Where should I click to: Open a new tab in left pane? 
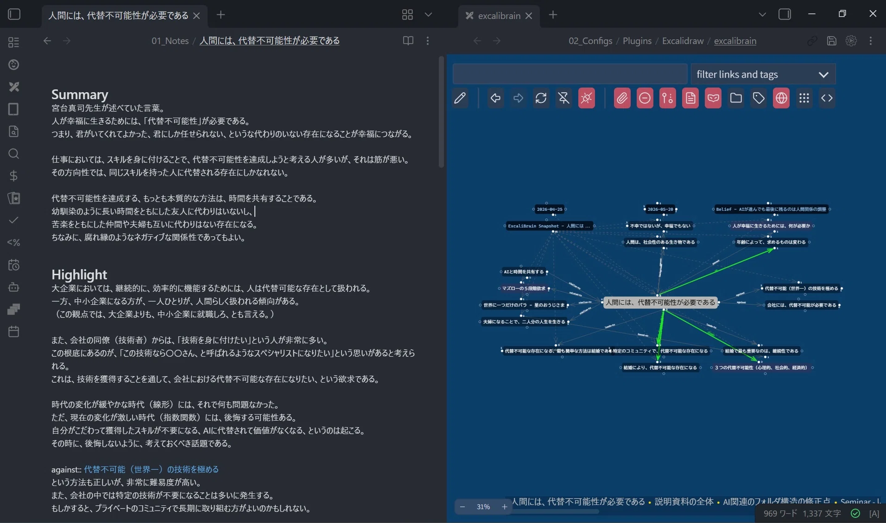click(221, 15)
